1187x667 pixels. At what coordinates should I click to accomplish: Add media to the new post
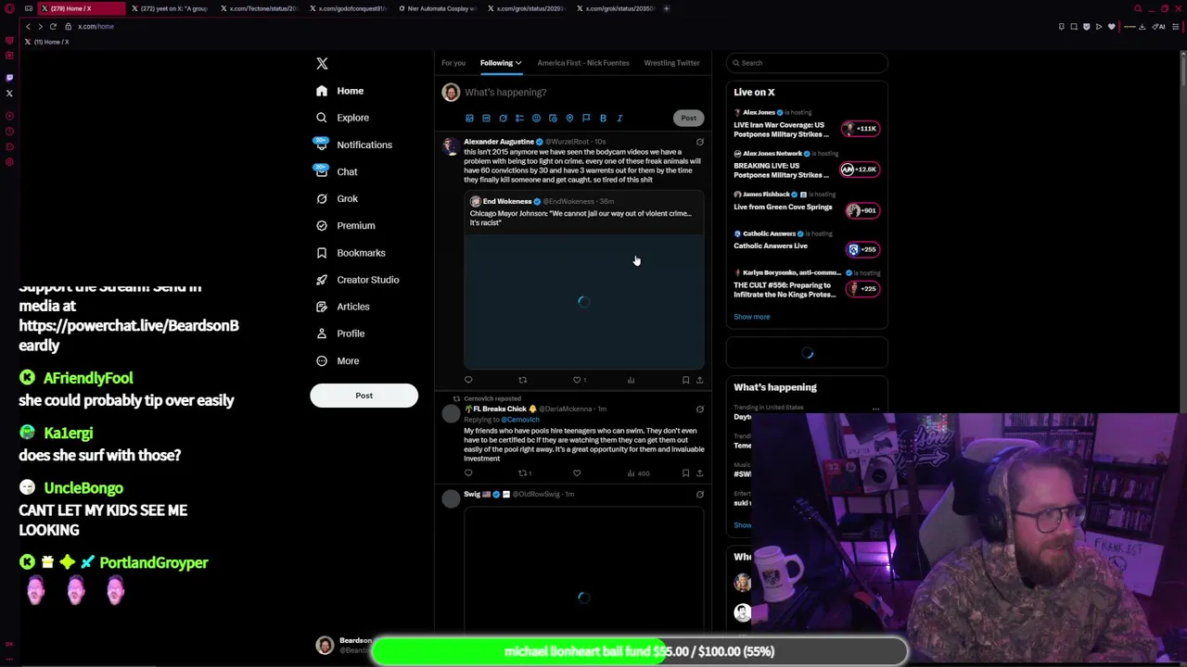(469, 119)
